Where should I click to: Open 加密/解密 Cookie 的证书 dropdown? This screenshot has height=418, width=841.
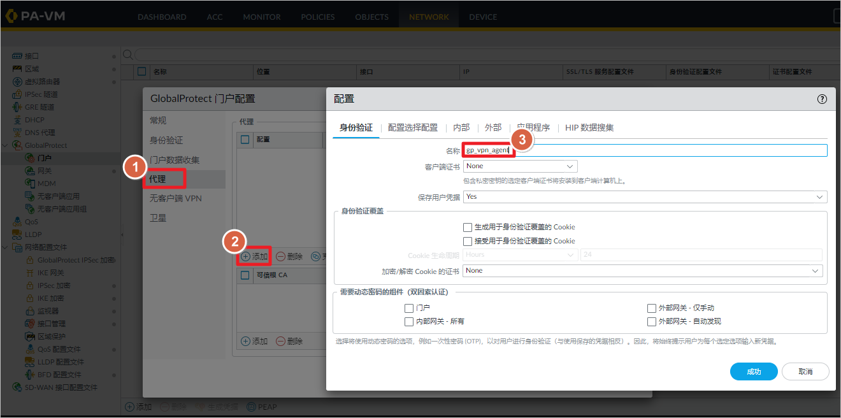pyautogui.click(x=643, y=271)
